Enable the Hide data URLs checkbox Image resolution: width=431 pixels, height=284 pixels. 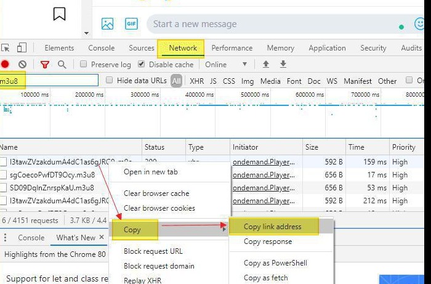click(x=110, y=80)
